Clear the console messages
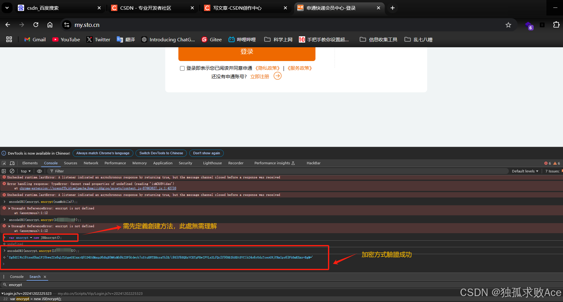The width and height of the screenshot is (563, 302). click(12, 171)
